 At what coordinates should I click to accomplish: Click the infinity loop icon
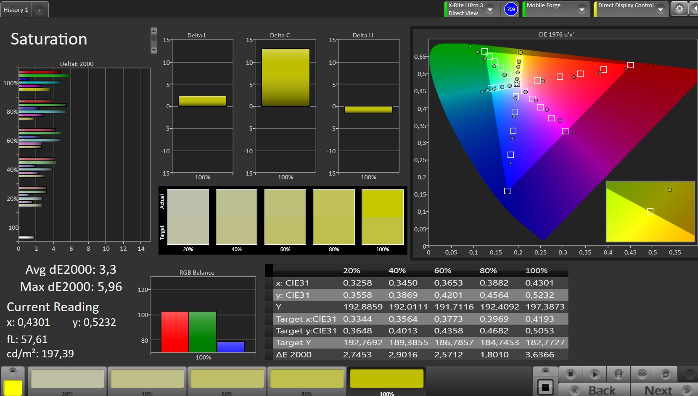click(x=642, y=374)
